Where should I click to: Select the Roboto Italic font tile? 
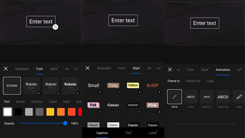pos(51,86)
